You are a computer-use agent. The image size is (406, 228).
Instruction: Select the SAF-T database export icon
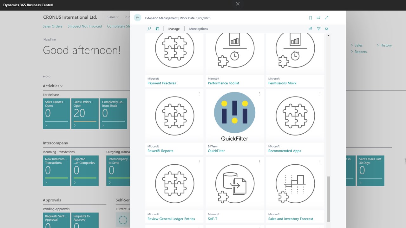[x=235, y=184]
